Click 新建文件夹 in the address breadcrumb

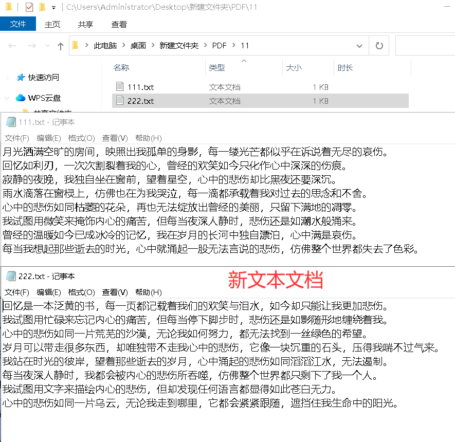tap(179, 46)
